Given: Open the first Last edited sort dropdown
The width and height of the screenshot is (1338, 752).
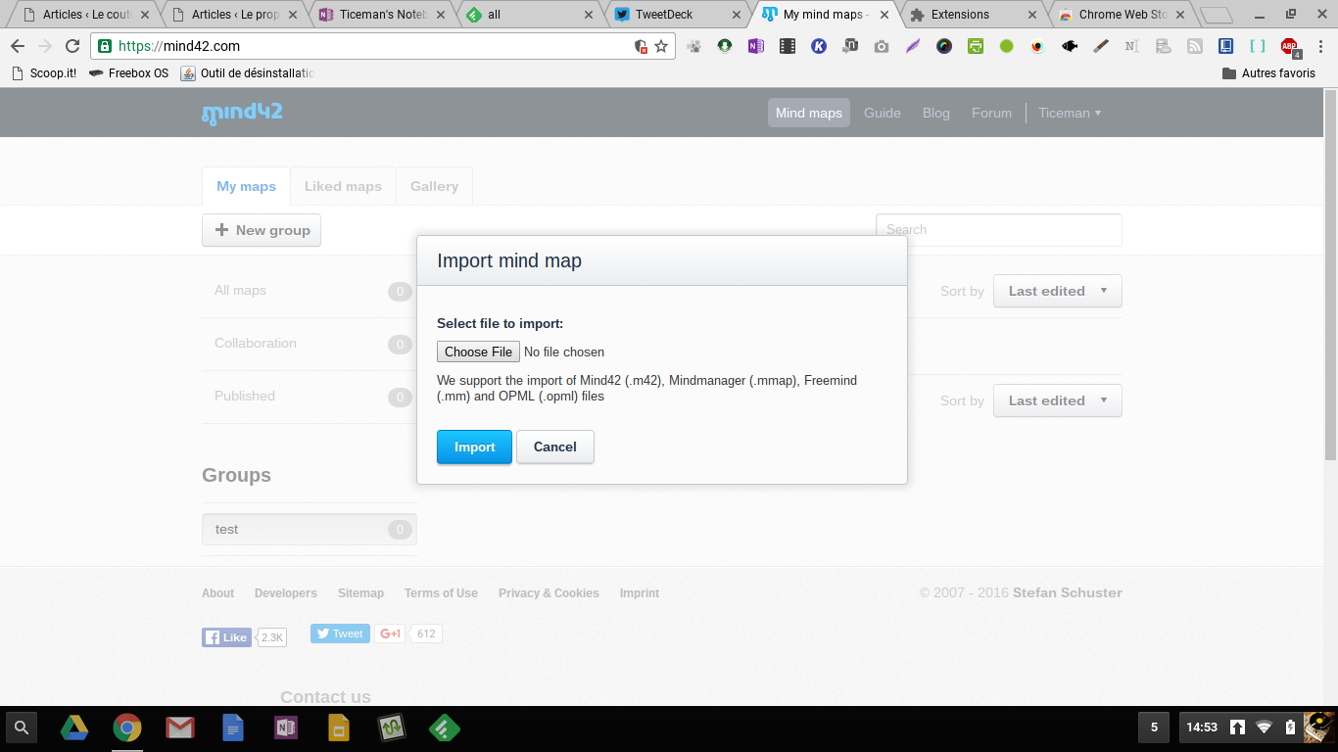Looking at the screenshot, I should 1058,291.
